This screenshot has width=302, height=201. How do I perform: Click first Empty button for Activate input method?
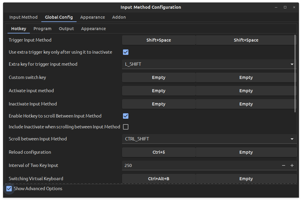click(159, 91)
